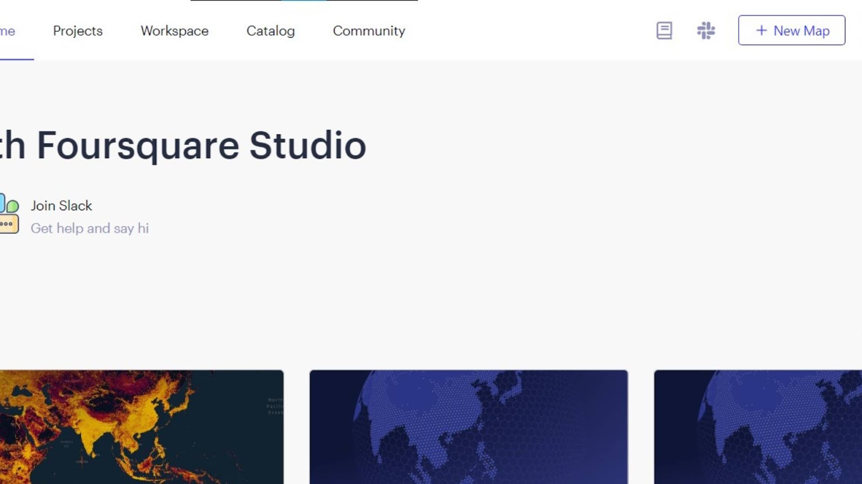Screen dimensions: 862x484
Task: Open the Workspace tab
Action: (x=175, y=31)
